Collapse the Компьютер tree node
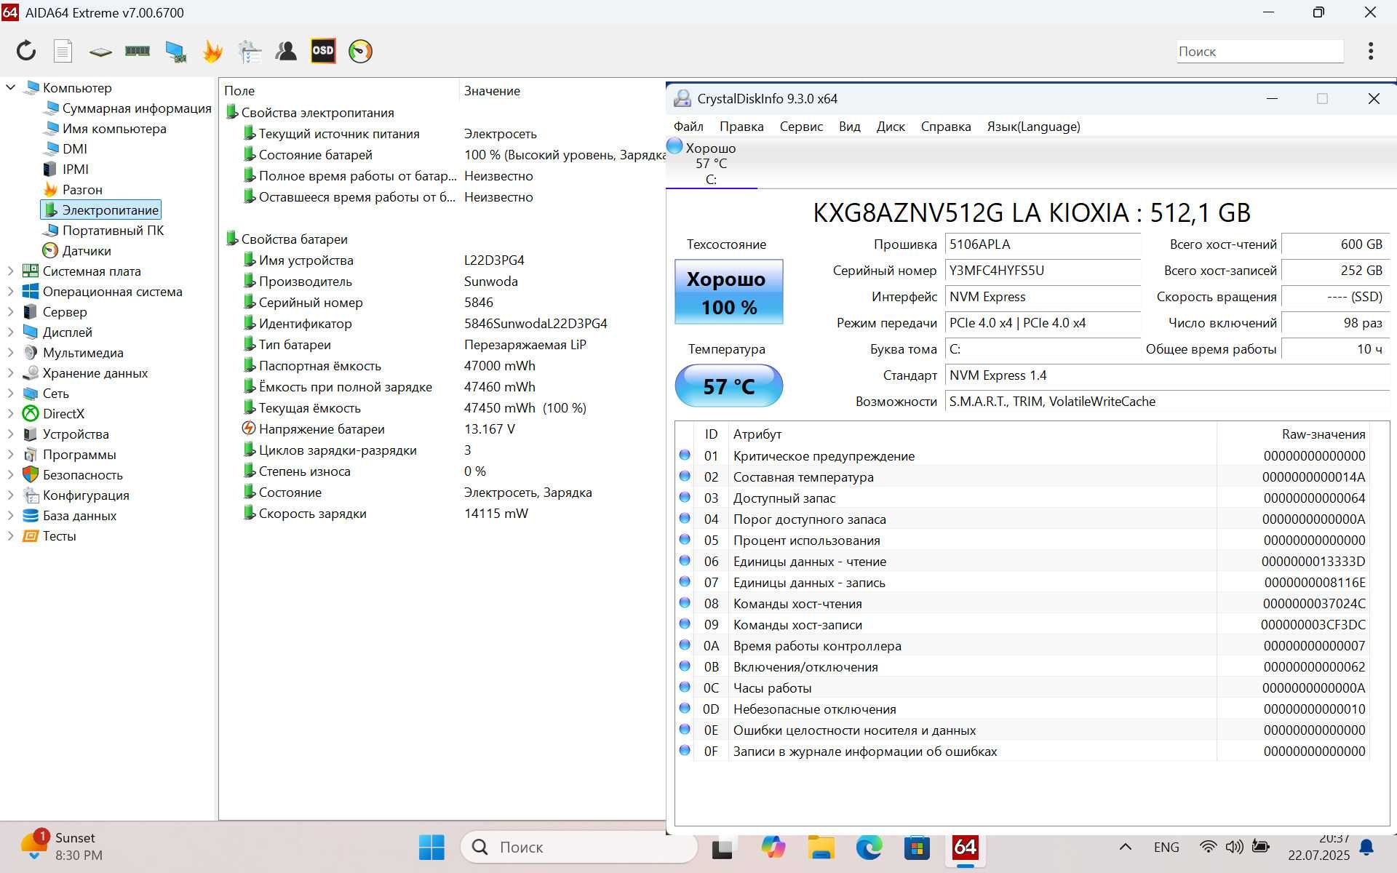This screenshot has width=1397, height=873. [10, 87]
